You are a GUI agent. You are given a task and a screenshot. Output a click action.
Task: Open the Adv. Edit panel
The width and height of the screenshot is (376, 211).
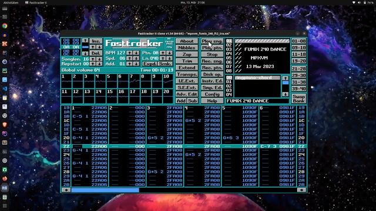tap(187, 94)
